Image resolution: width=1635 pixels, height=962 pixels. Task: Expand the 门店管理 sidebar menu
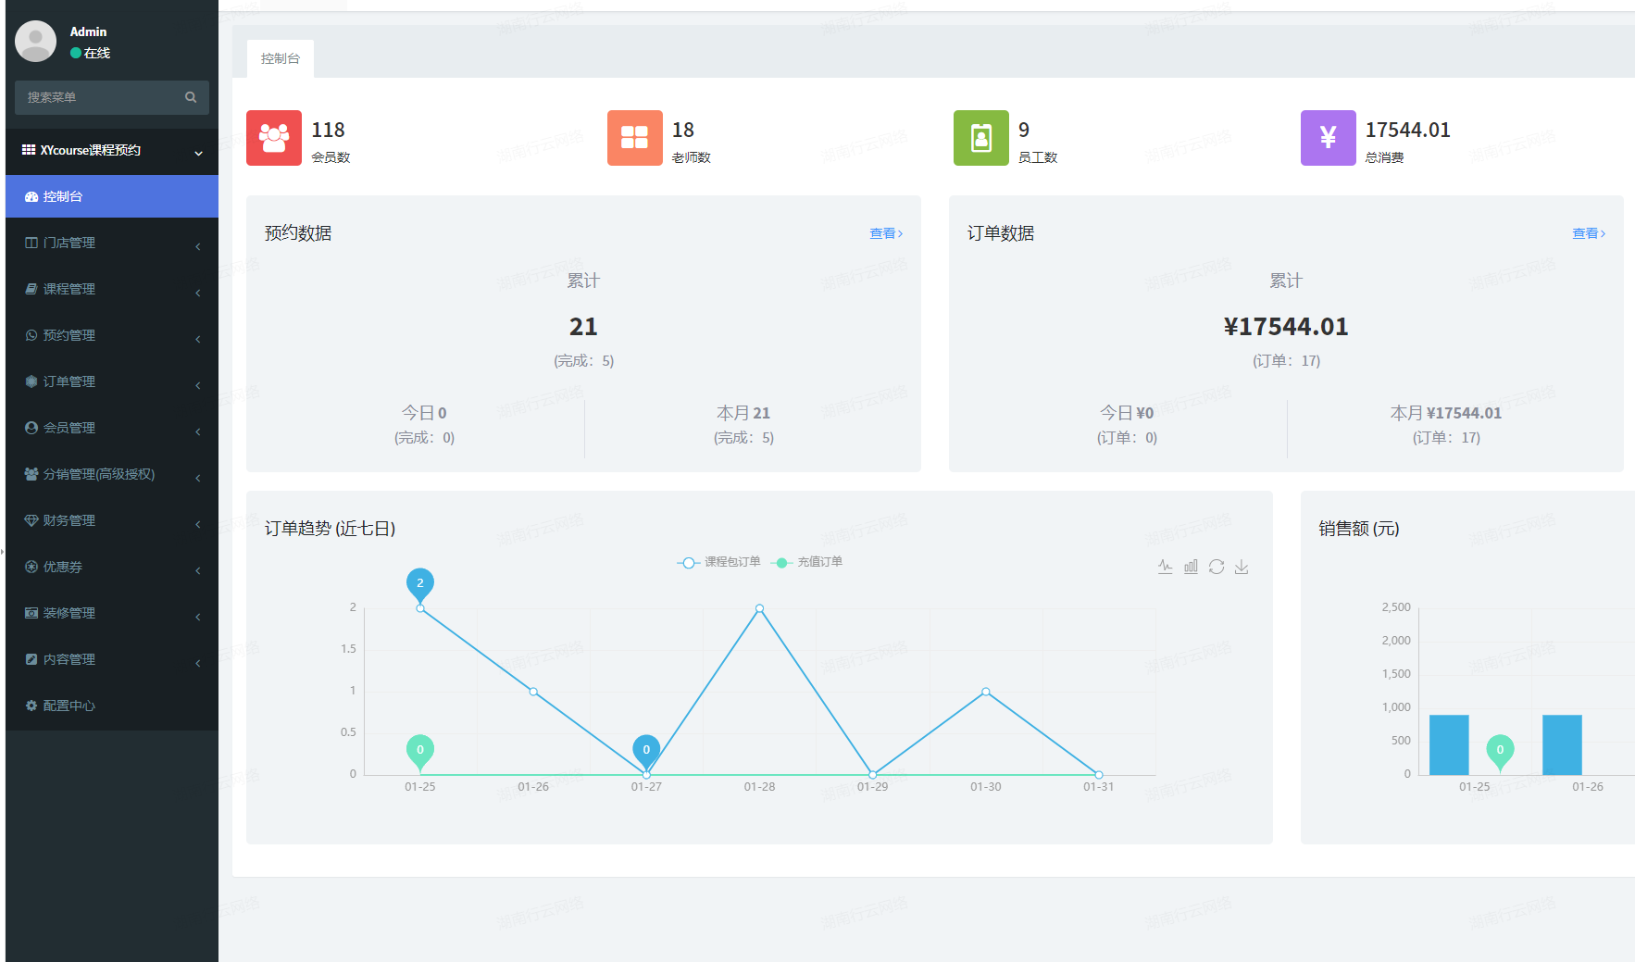point(111,243)
